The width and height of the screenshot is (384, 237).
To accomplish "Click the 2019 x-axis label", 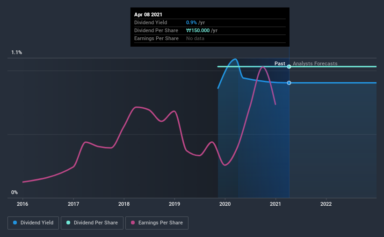I will (x=174, y=204).
